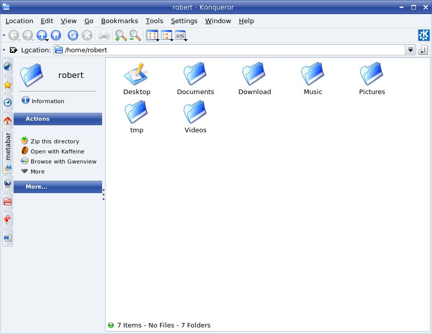The image size is (432, 334).
Task: Open the System computer sidebar tab
Action: (x=8, y=238)
